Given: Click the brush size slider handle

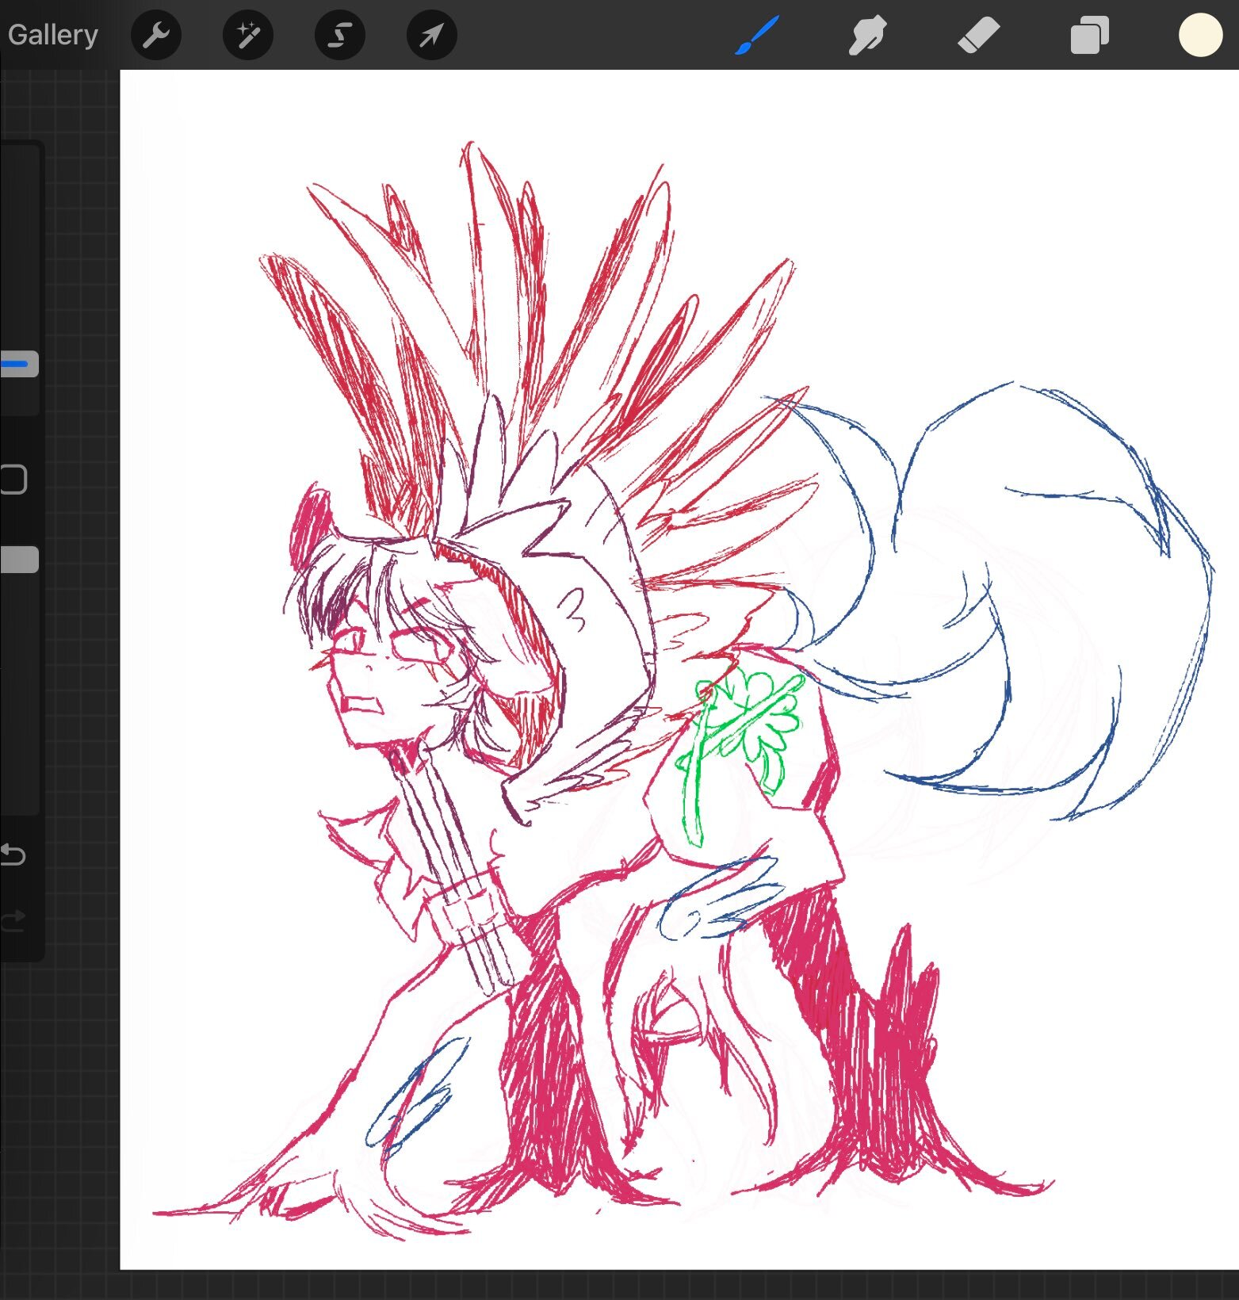Looking at the screenshot, I should coord(19,364).
